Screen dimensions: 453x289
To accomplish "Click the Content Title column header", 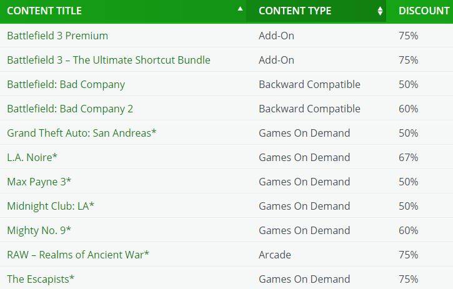I will pos(123,11).
